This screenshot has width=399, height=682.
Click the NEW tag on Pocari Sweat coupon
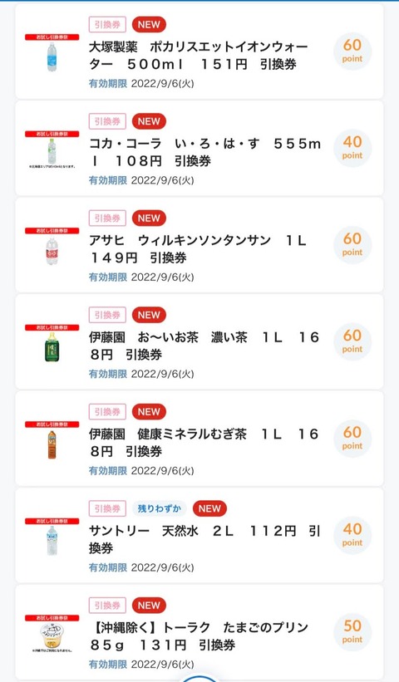149,25
